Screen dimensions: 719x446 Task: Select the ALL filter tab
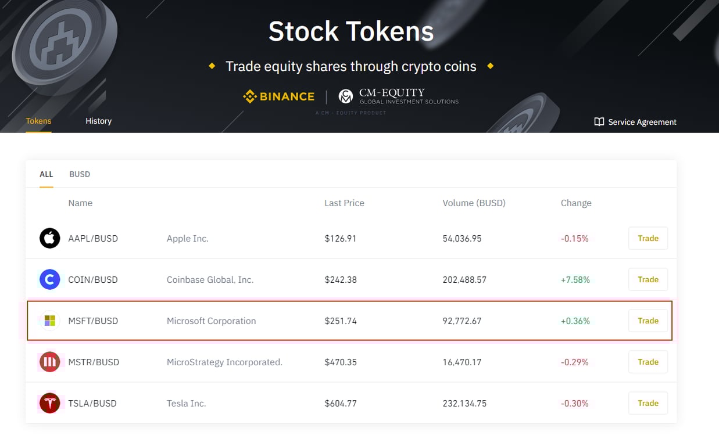pos(46,174)
